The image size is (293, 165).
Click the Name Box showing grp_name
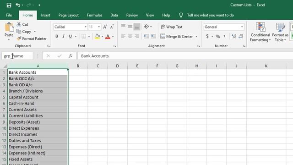click(17, 56)
